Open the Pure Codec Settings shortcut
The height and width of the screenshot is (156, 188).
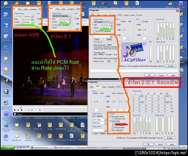point(6,127)
